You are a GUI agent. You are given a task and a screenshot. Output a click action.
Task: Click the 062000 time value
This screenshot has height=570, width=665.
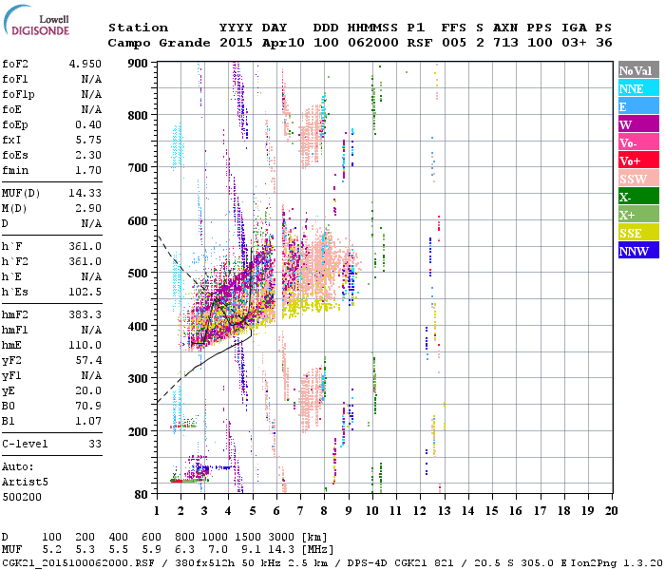[373, 43]
